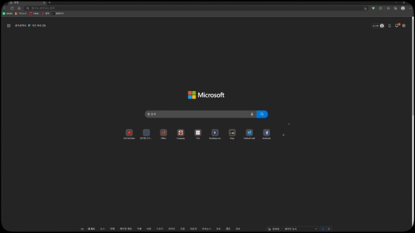Click the green shield extension icon
This screenshot has height=233, width=415.
[373, 8]
